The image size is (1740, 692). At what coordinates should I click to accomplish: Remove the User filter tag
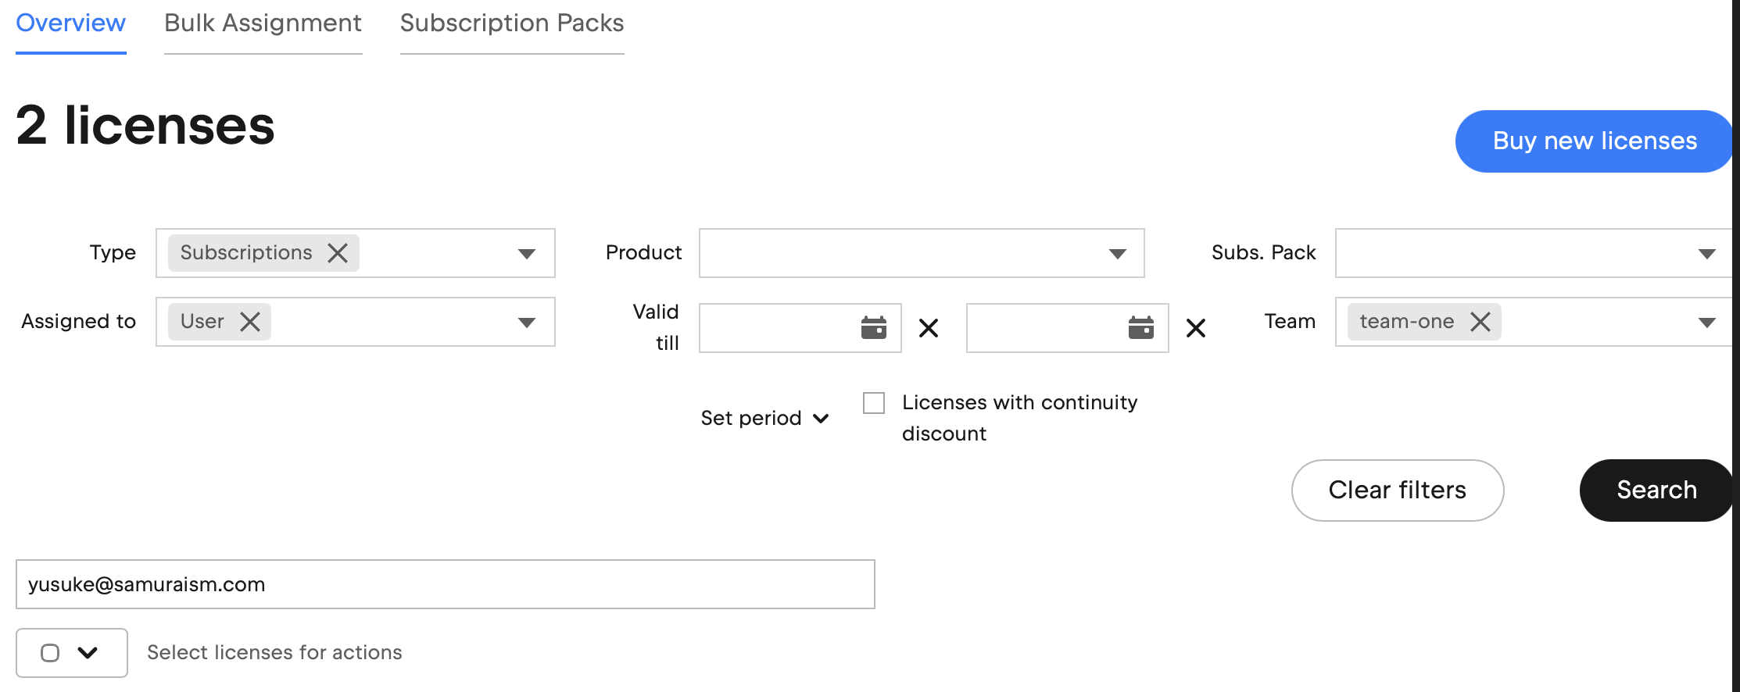click(250, 322)
